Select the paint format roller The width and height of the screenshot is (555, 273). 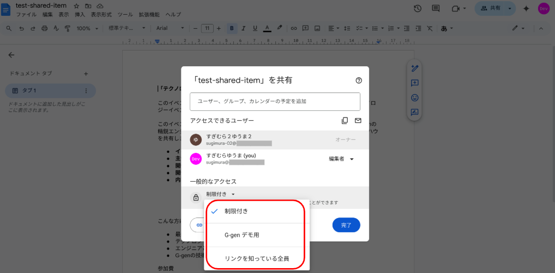(68, 28)
